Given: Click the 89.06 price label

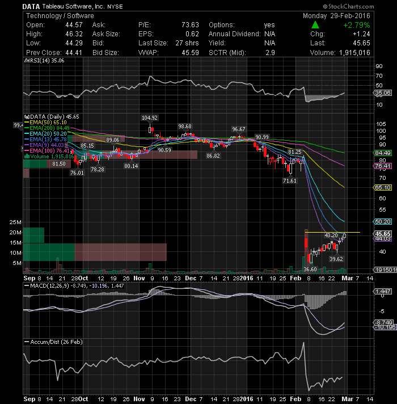Looking at the screenshot, I should [113, 140].
